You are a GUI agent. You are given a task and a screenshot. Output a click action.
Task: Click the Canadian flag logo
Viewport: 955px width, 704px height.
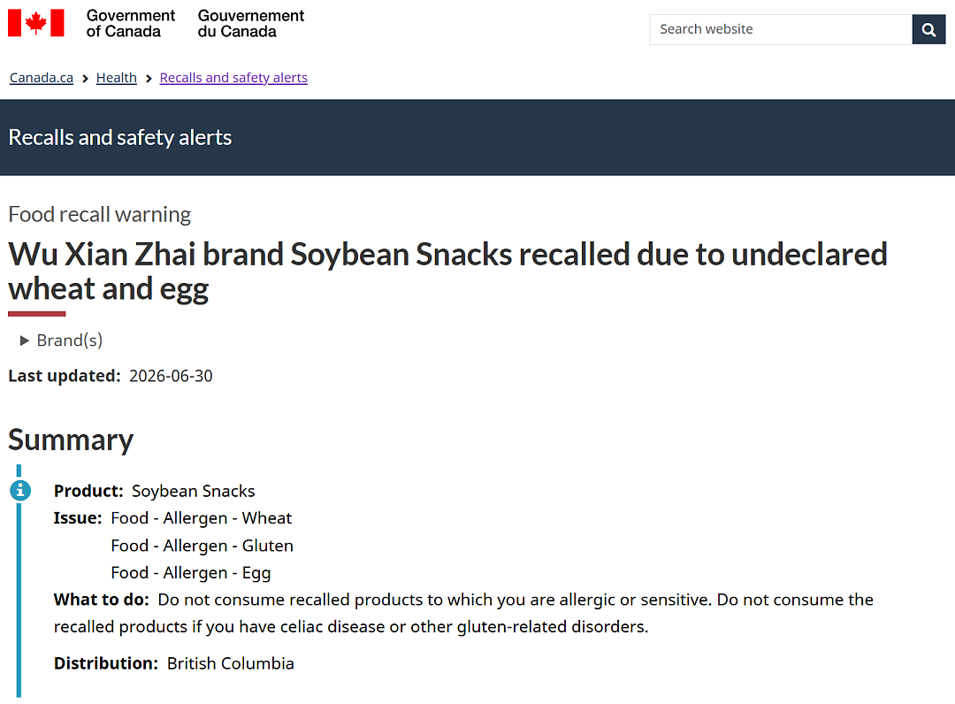(x=36, y=23)
